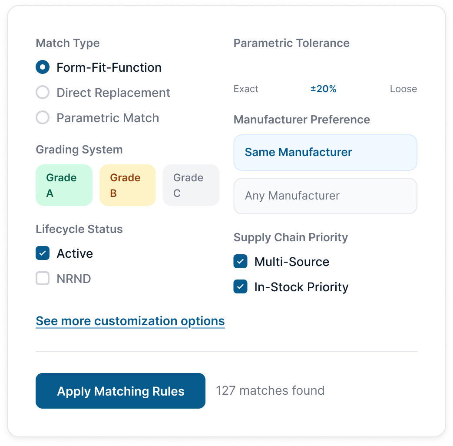Viewport: 453px width, 446px height.
Task: Click the Loose end of tolerance scale
Action: [x=403, y=89]
